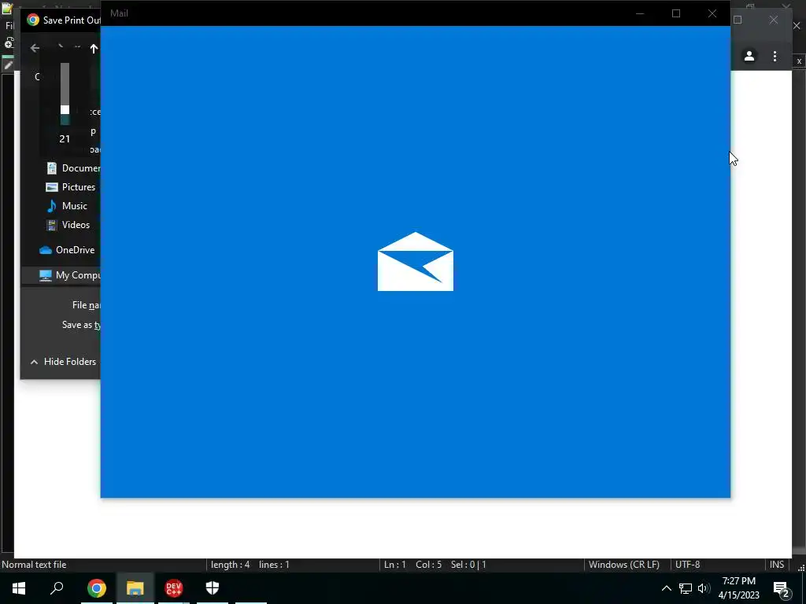The image size is (806, 604).
Task: Open File Explorer from the taskbar
Action: [x=135, y=588]
